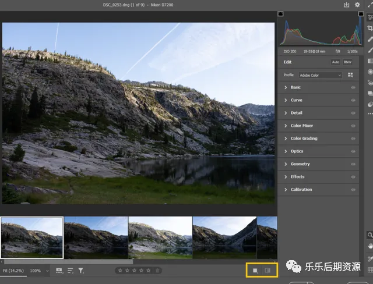Toggle visibility eye for Basic panel
373x284 pixels.
pos(353,87)
